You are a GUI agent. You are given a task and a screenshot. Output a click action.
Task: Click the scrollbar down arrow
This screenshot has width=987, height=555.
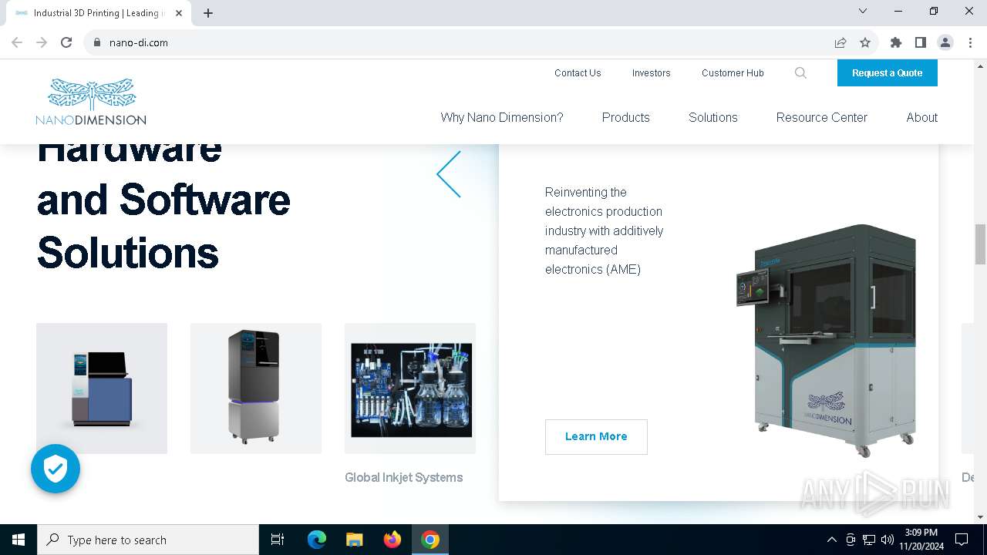980,517
